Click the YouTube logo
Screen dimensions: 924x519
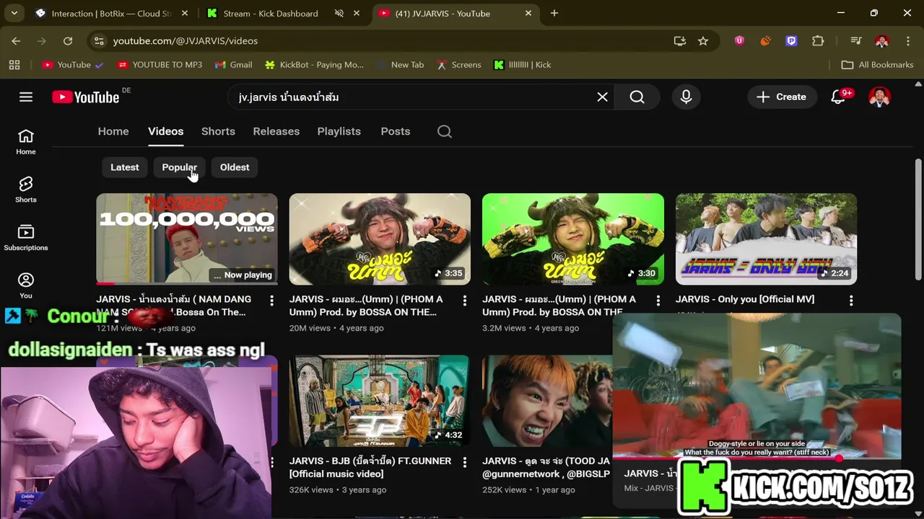tap(86, 97)
